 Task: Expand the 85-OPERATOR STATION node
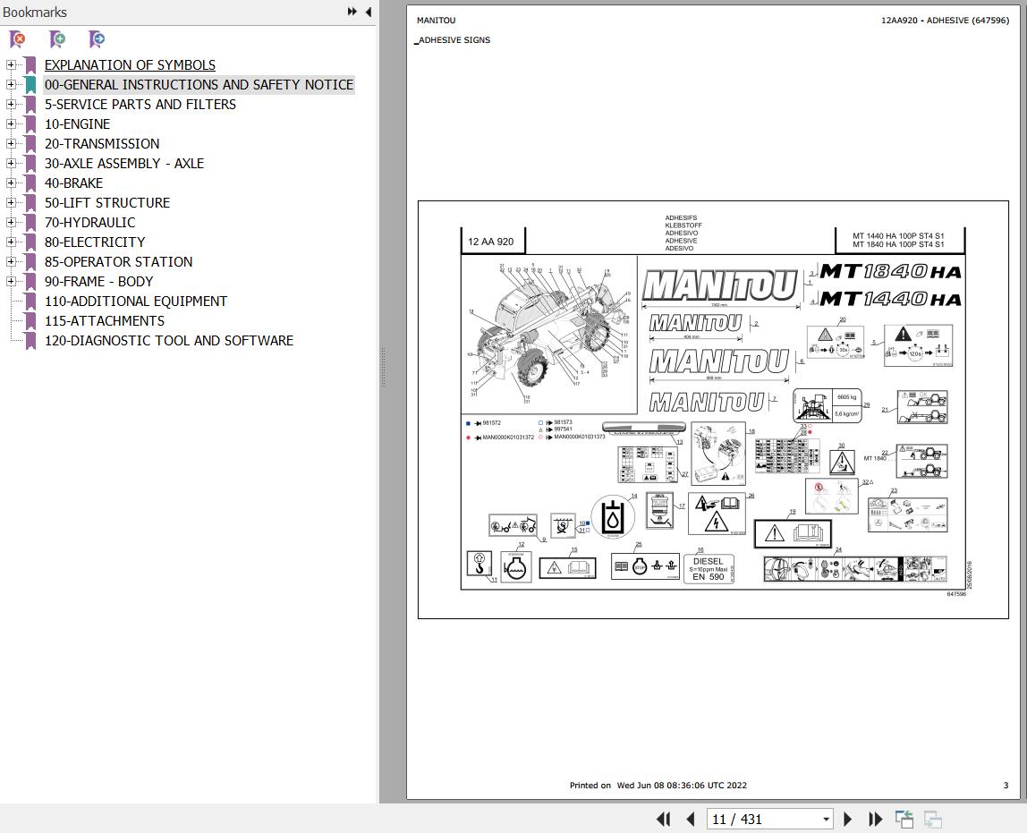point(11,261)
